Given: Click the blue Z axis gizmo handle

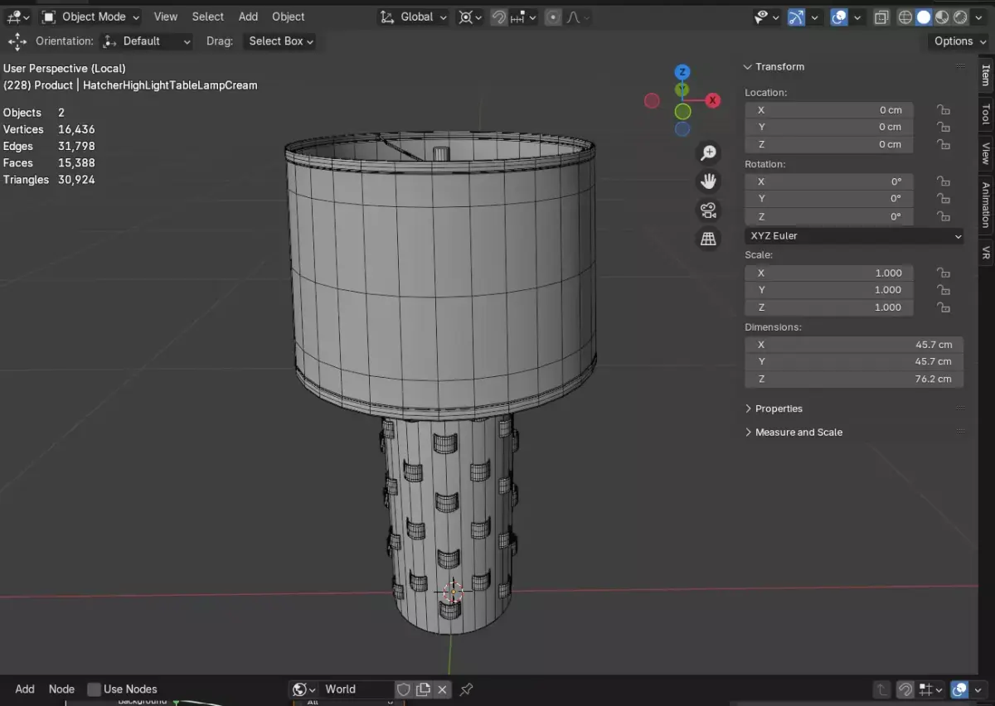Looking at the screenshot, I should pos(682,72).
